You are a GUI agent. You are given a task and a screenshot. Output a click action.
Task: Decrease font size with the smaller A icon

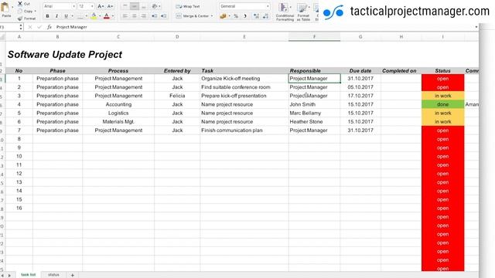coord(110,6)
